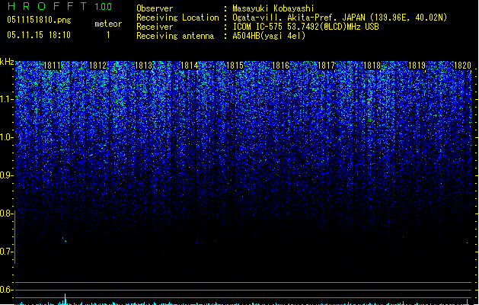This screenshot has width=479, height=305.
Task: Click the meteor label
Action: (108, 24)
